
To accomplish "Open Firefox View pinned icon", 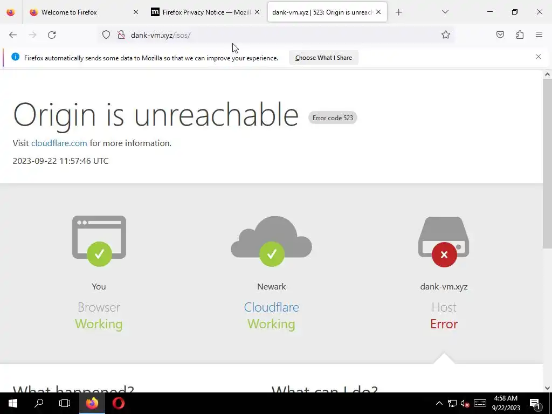I will [x=11, y=12].
